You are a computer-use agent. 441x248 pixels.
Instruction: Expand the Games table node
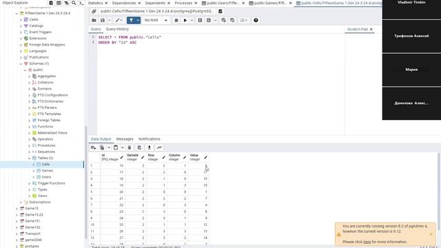pyautogui.click(x=34, y=171)
